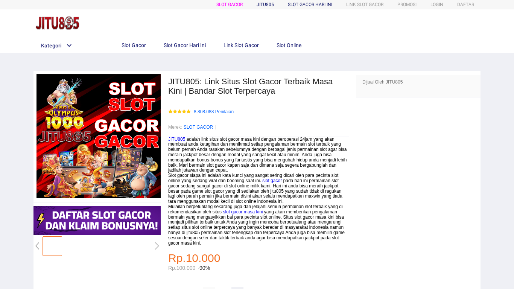This screenshot has height=289, width=514.
Task: Click LOGIN in the top bar
Action: pyautogui.click(x=437, y=5)
